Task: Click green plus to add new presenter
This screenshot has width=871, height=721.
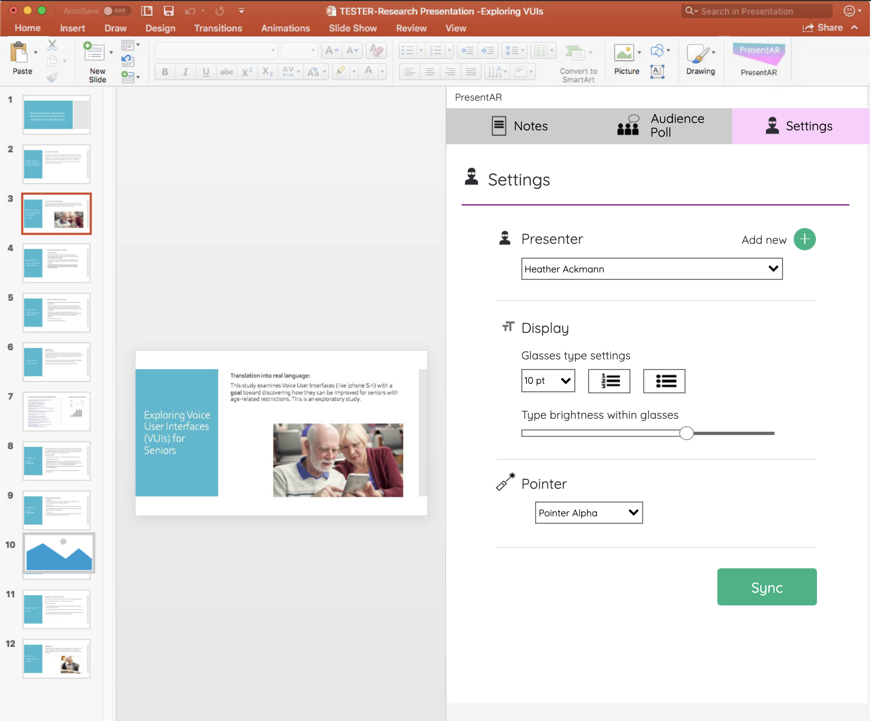Action: click(x=805, y=239)
